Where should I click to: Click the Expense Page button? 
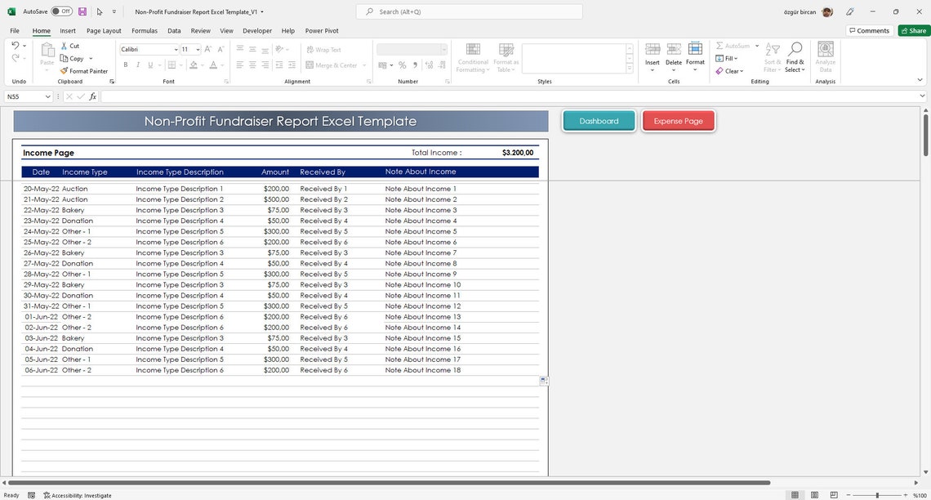pos(678,120)
